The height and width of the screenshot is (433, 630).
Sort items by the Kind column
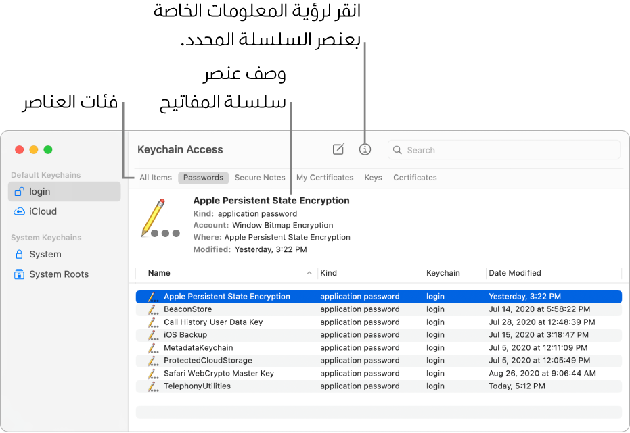click(x=329, y=273)
